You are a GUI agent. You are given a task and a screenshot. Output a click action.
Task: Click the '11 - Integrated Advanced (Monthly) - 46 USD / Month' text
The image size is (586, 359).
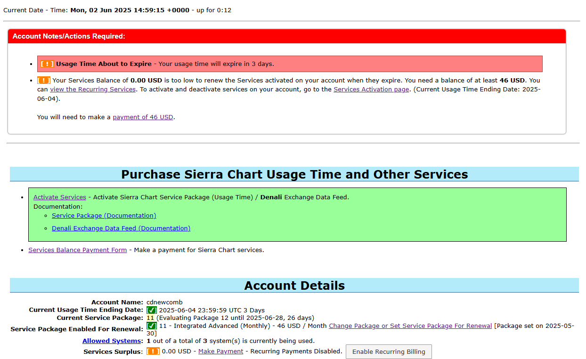point(243,326)
